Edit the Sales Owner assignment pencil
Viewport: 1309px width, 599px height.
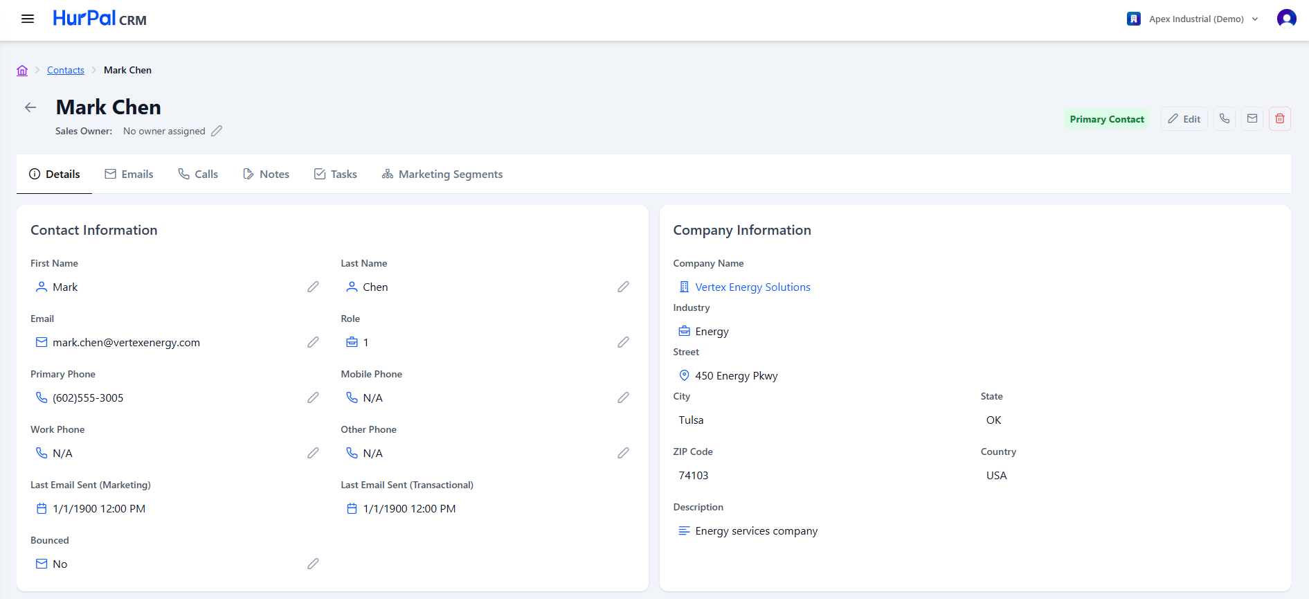pos(217,131)
